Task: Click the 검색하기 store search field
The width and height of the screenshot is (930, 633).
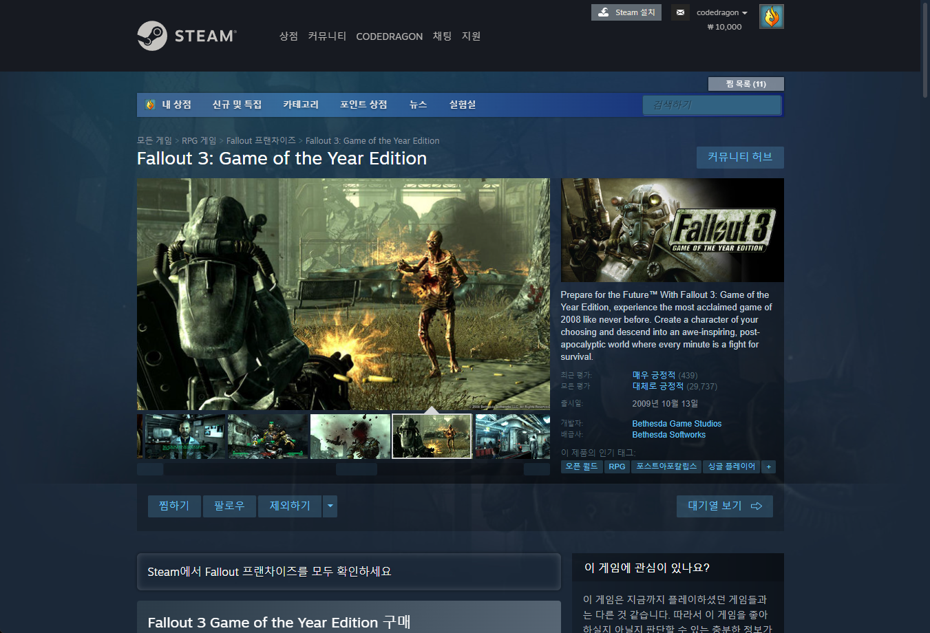Action: click(x=712, y=105)
